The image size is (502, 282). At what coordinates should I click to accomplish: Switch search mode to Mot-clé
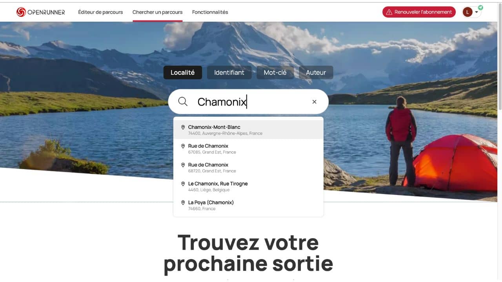tap(275, 72)
